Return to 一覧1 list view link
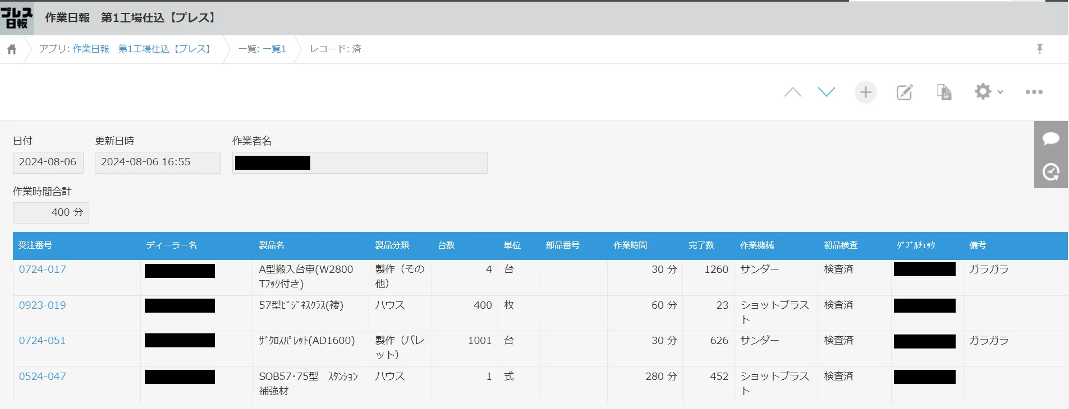 pos(274,49)
